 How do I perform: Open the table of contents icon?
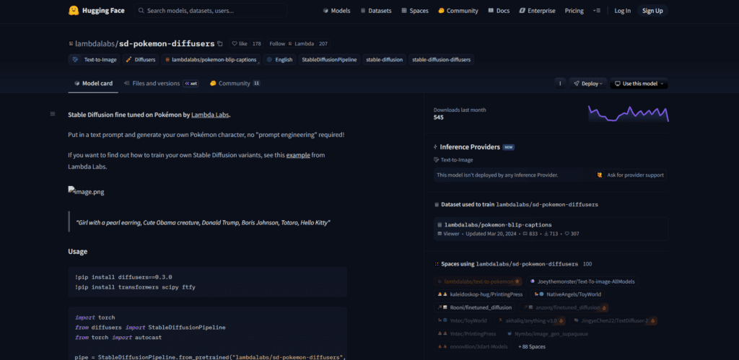coord(52,113)
